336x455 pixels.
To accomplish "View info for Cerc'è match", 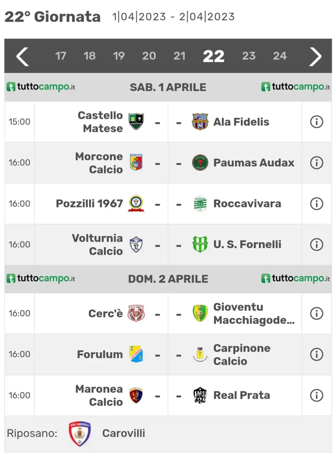I will tap(317, 314).
